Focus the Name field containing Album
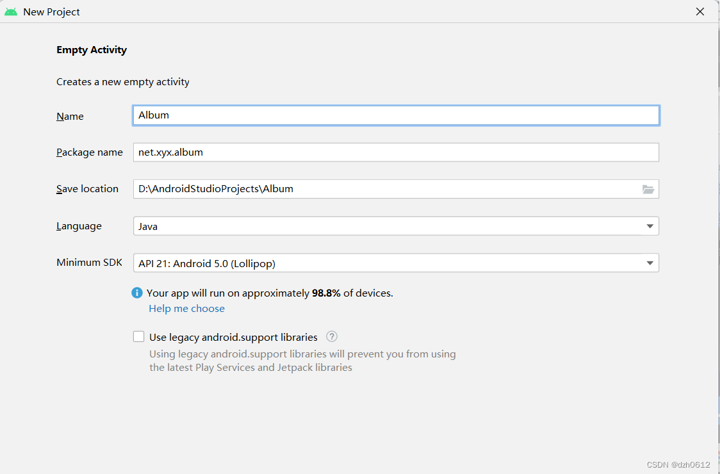The image size is (720, 474). (396, 115)
